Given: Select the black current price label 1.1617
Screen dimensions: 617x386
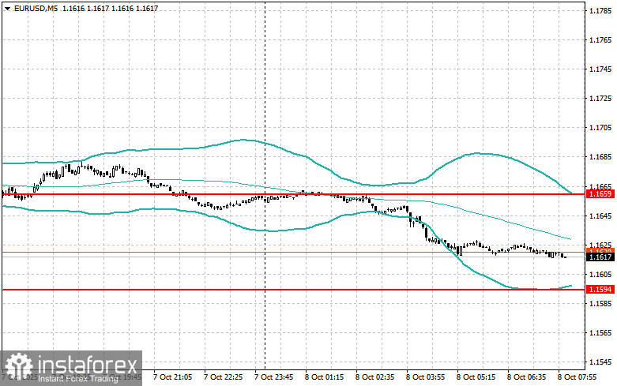Looking at the screenshot, I should 600,257.
